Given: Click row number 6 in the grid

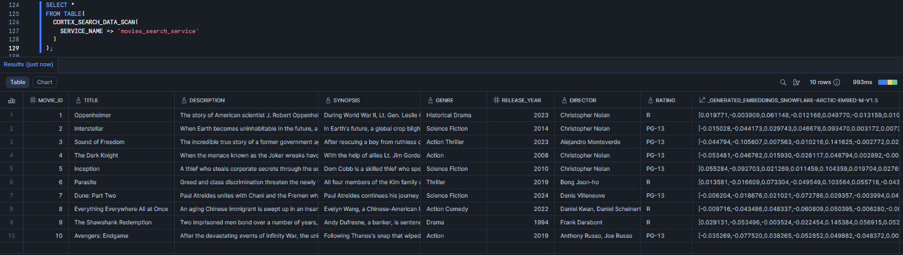Looking at the screenshot, I should click(11, 182).
